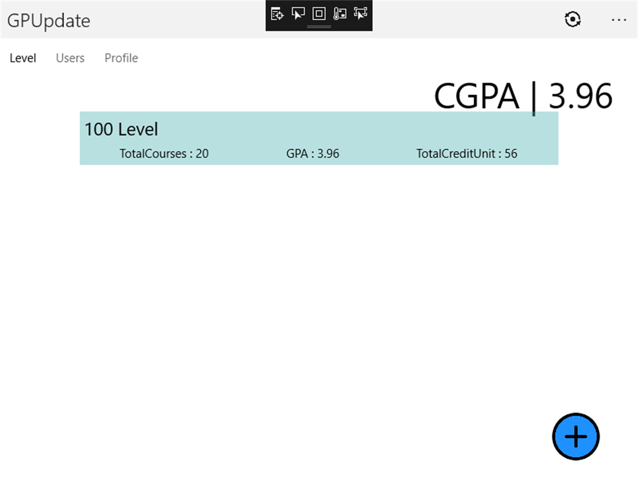Open the settings gear icon
638x478 pixels.
[572, 20]
